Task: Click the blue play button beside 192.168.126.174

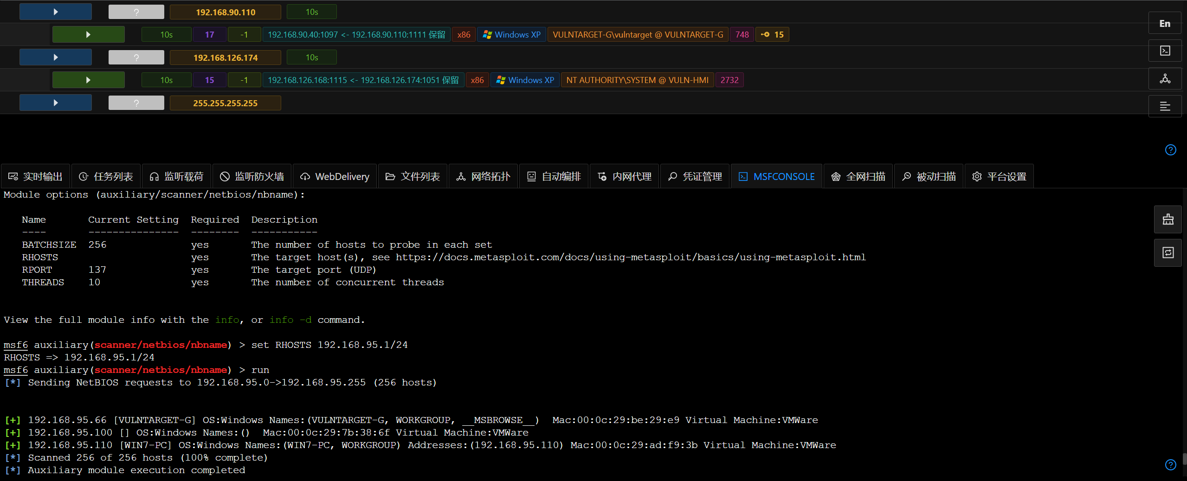Action: (x=56, y=57)
